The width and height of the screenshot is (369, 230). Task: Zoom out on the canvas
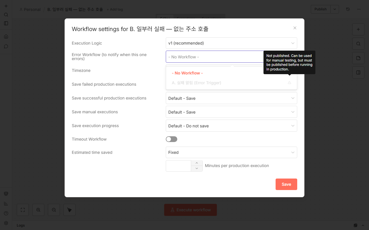pyautogui.click(x=54, y=210)
